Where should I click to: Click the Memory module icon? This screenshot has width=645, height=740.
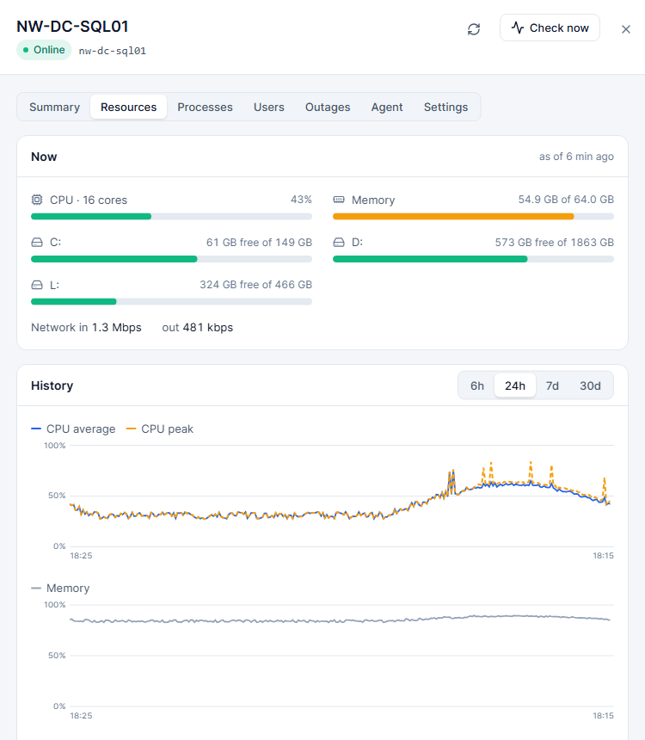[339, 200]
